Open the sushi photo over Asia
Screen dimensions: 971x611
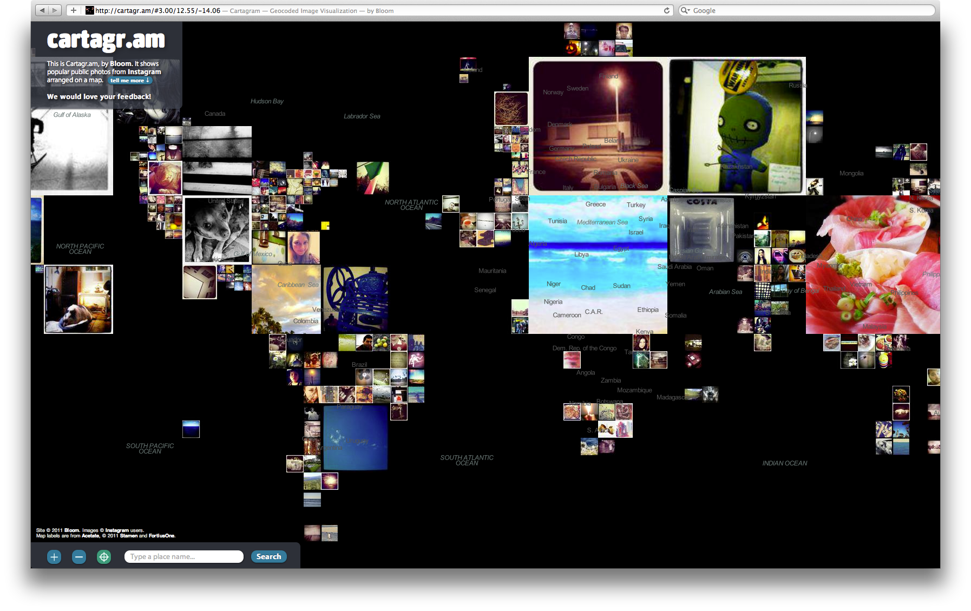pos(872,265)
